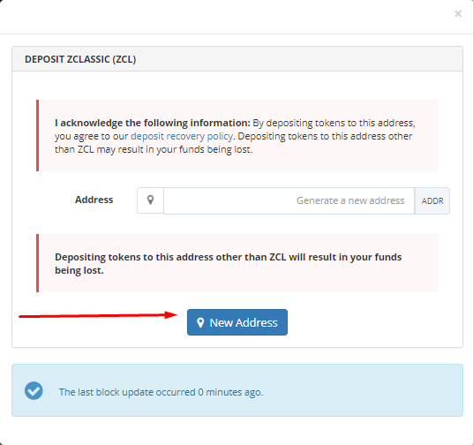The height and width of the screenshot is (445, 473).
Task: Click the red bar of the acknowledgement alert
Action: (x=37, y=135)
